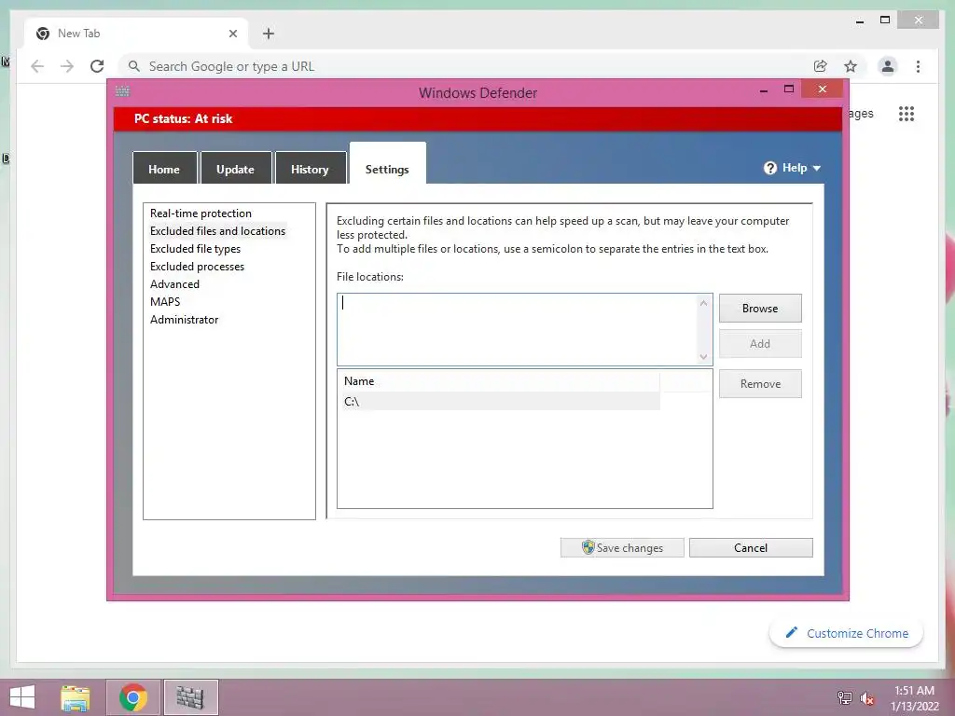Image resolution: width=955 pixels, height=716 pixels.
Task: Open File Explorer from taskbar
Action: pyautogui.click(x=76, y=697)
